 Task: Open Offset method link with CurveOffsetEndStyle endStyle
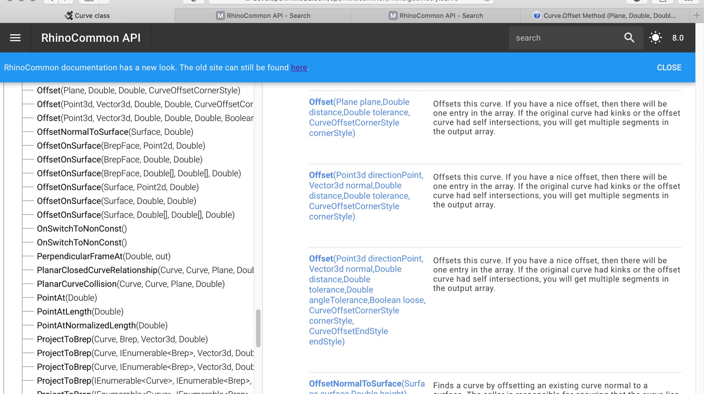[367, 300]
